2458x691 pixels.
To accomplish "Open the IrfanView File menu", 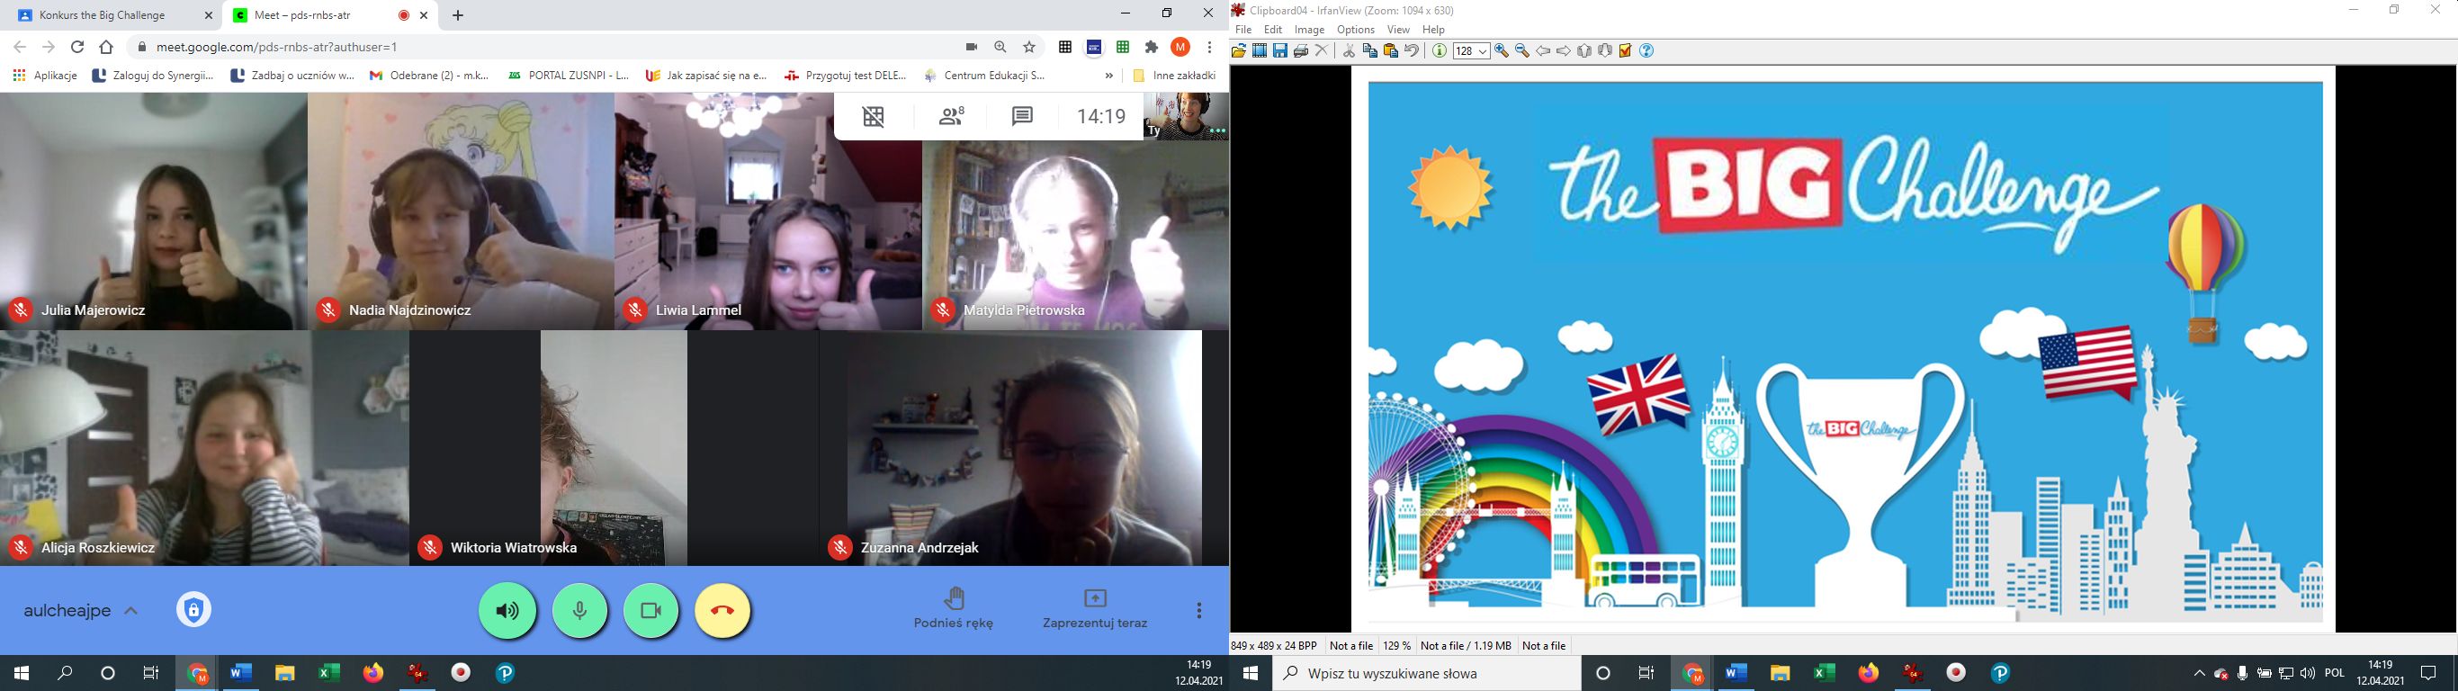I will pos(1243,30).
